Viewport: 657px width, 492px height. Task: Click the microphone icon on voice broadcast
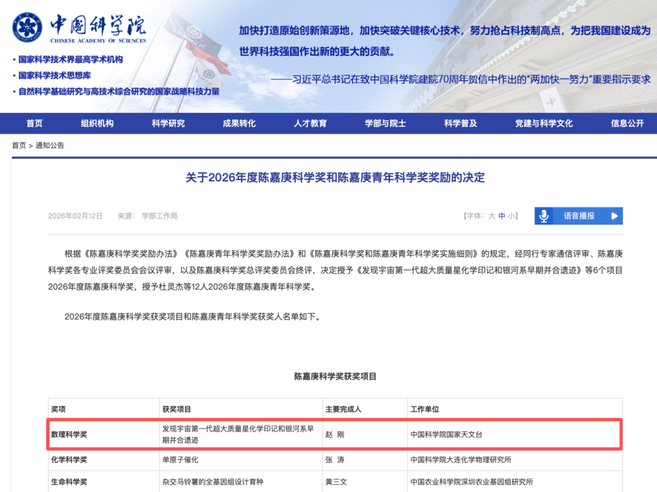[544, 216]
